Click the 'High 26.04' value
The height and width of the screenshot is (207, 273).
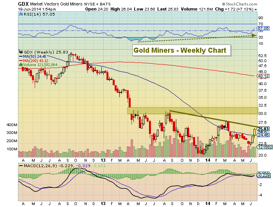[x=121, y=9]
